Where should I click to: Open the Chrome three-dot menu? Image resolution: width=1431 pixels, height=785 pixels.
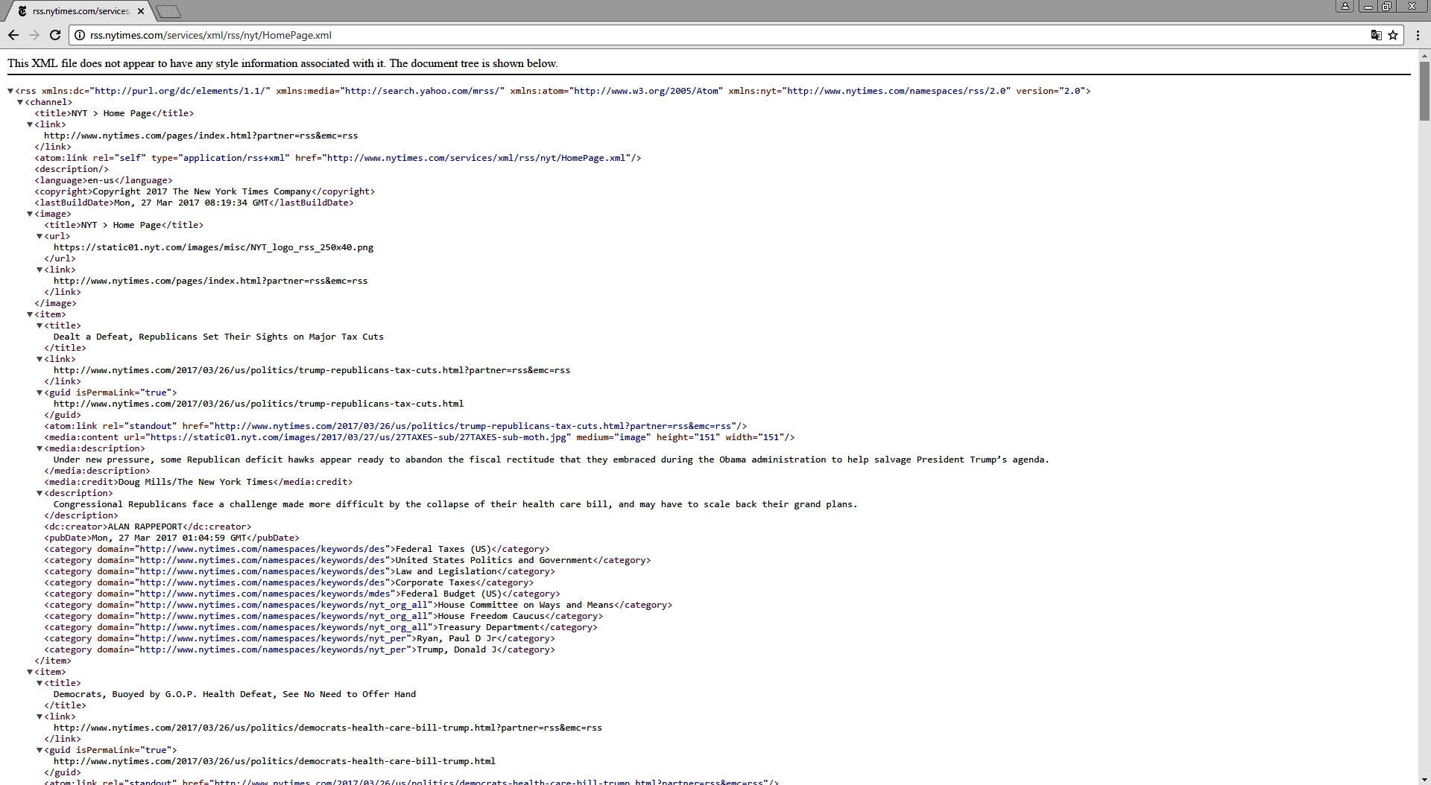point(1418,35)
